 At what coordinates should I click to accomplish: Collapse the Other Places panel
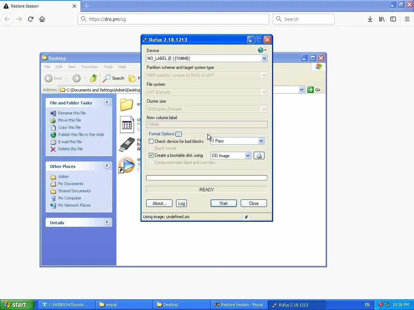tap(107, 165)
